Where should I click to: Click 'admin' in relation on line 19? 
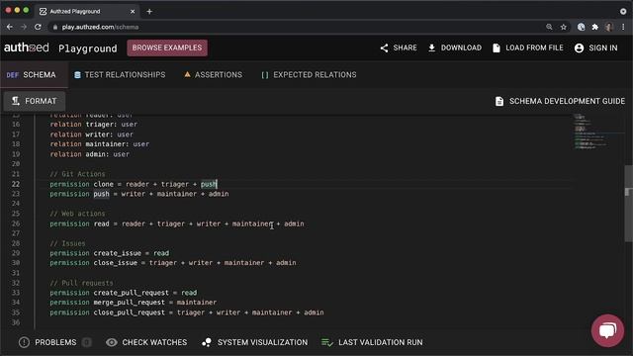tap(95, 154)
